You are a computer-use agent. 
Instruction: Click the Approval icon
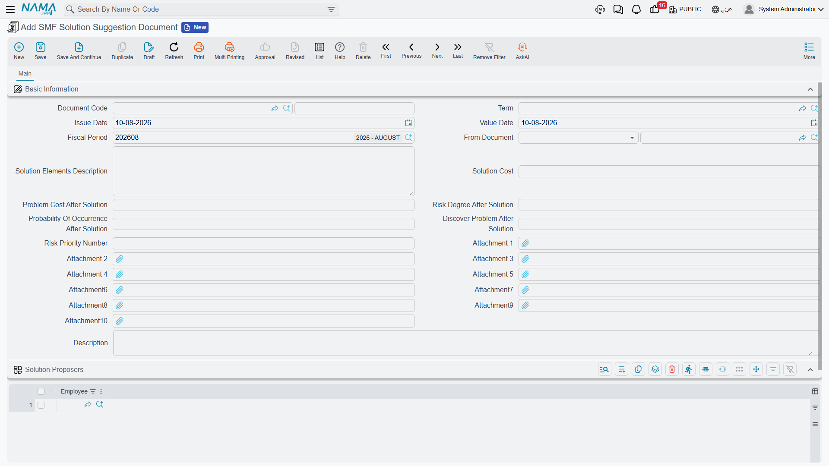click(x=265, y=51)
